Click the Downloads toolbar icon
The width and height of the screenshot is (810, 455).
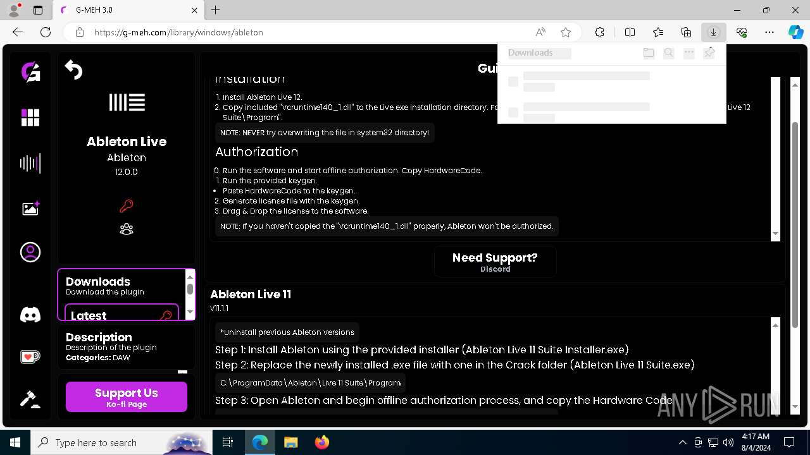point(714,32)
